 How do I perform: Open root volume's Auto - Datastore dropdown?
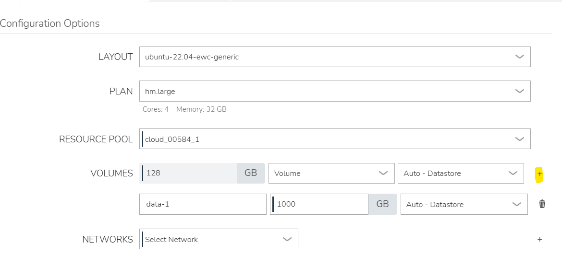(x=461, y=173)
